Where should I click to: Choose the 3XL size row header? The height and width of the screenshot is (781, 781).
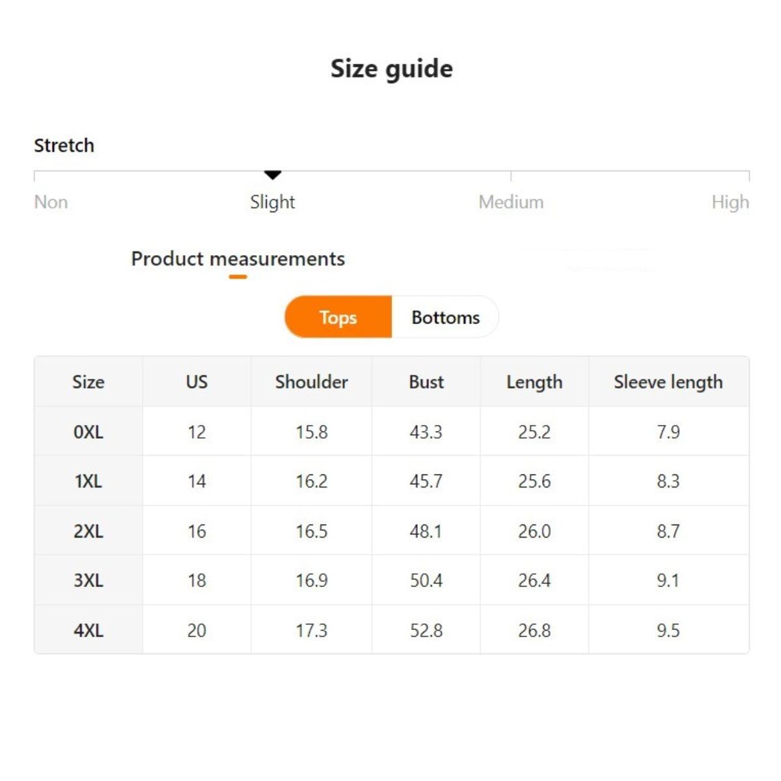(x=89, y=580)
